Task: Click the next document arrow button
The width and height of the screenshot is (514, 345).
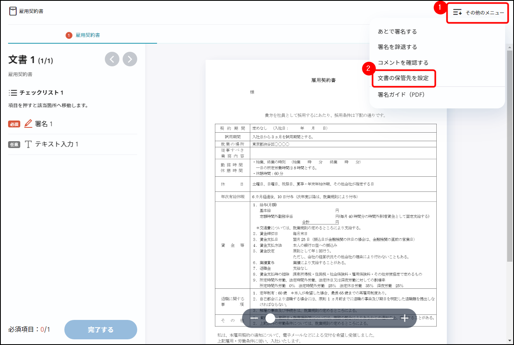Action: tap(130, 59)
